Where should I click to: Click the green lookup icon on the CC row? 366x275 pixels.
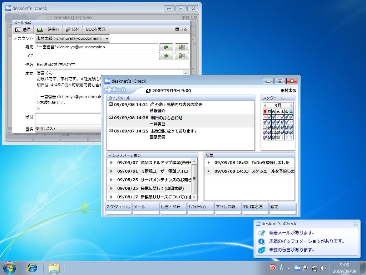coord(166,56)
